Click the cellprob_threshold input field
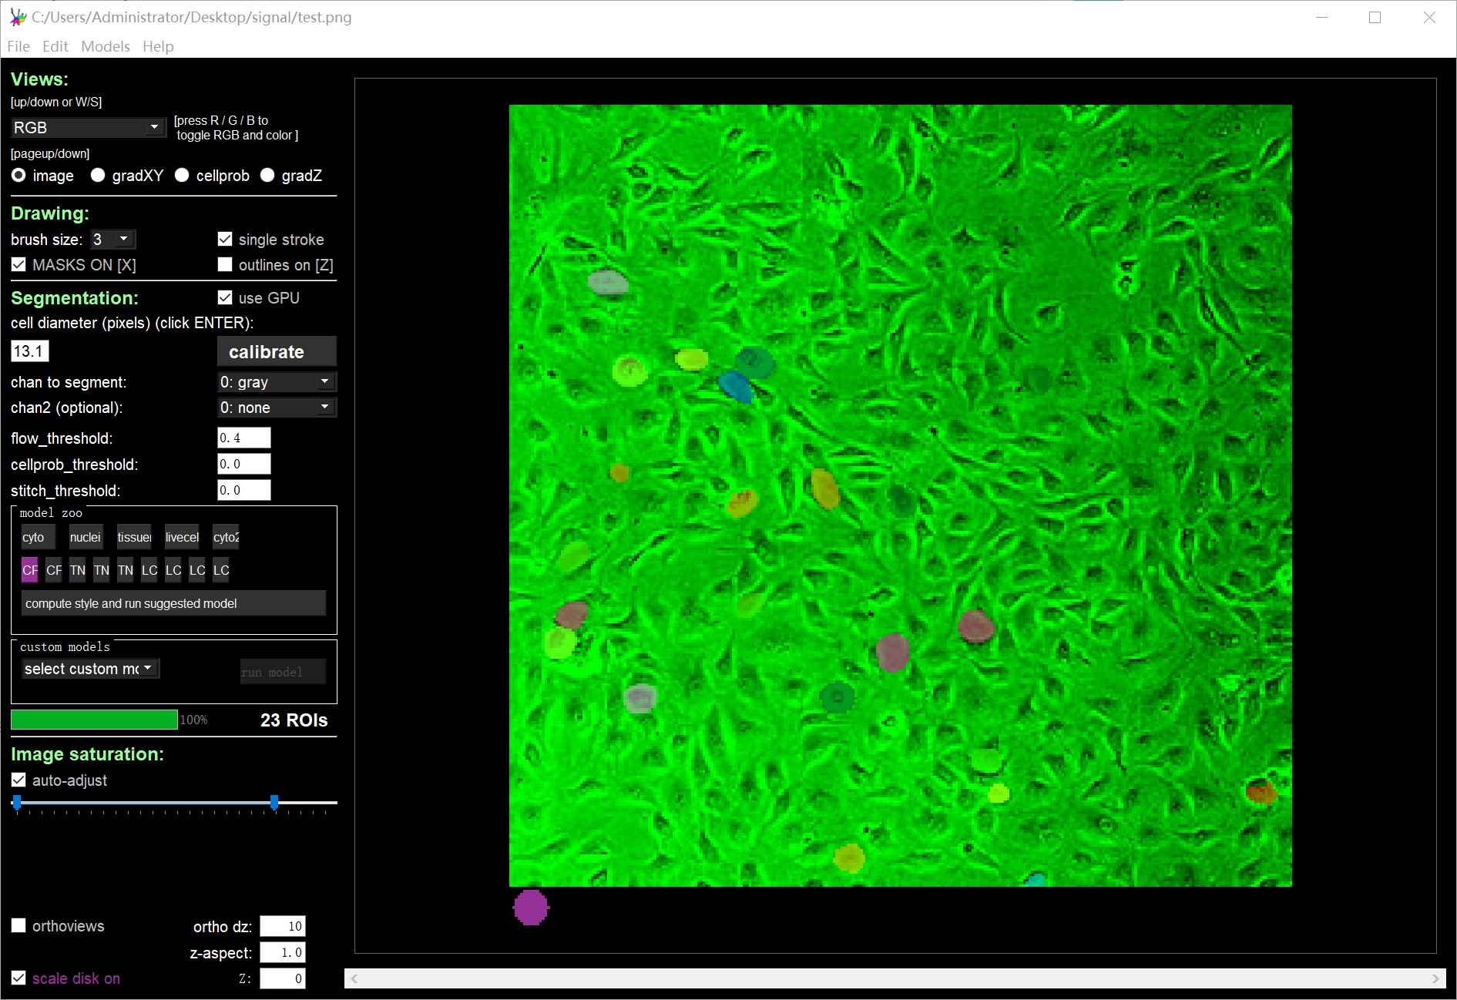 click(x=243, y=464)
